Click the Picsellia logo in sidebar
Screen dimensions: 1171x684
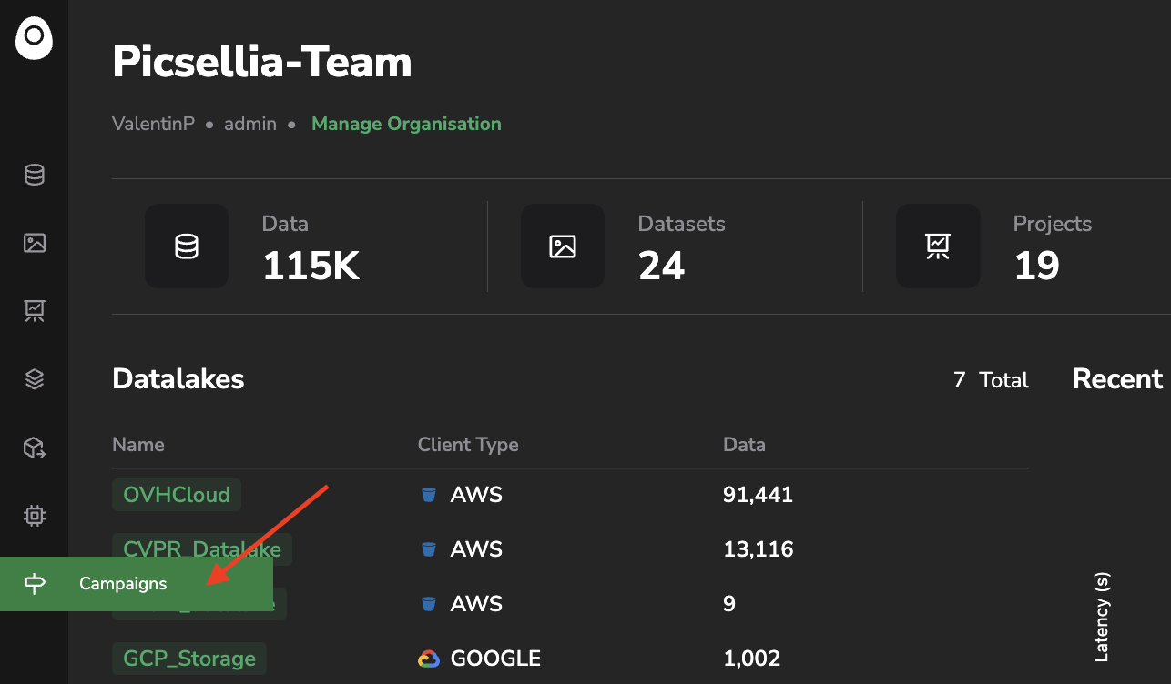tap(34, 40)
